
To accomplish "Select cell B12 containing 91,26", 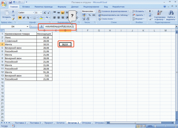I will pos(44,72).
